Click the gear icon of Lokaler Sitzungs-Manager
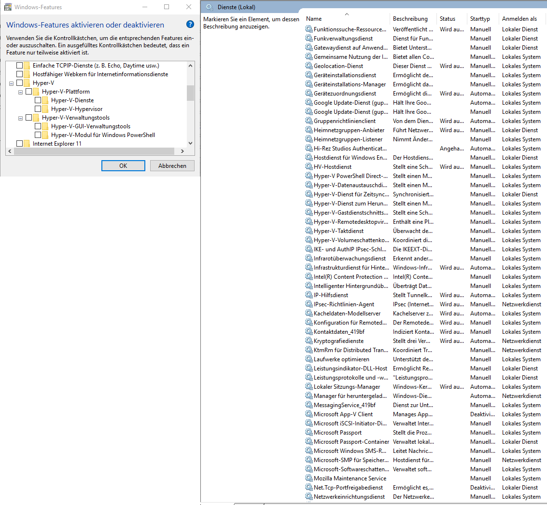Viewport: 547px width, 505px height. tap(309, 386)
